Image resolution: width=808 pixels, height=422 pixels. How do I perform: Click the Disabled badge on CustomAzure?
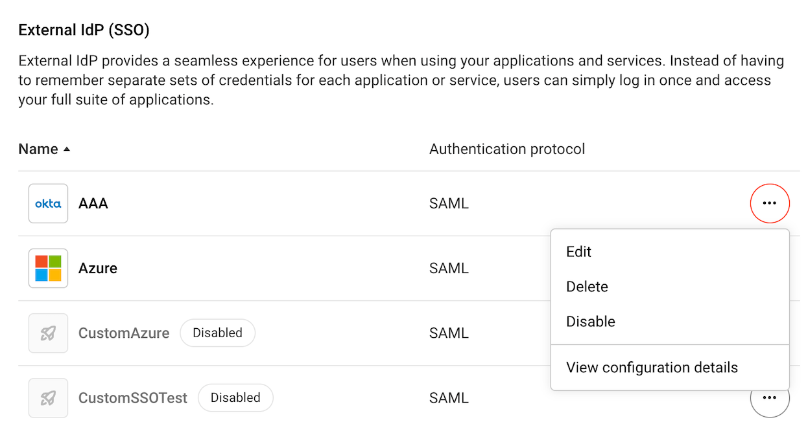[x=217, y=333]
